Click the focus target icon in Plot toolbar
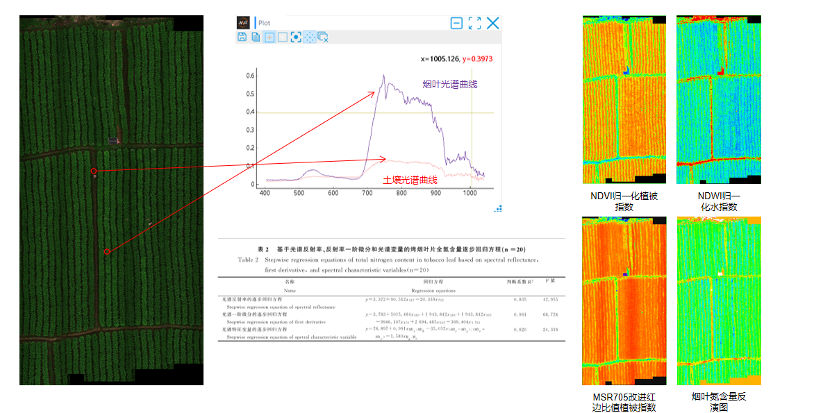The width and height of the screenshot is (814, 413). [296, 37]
